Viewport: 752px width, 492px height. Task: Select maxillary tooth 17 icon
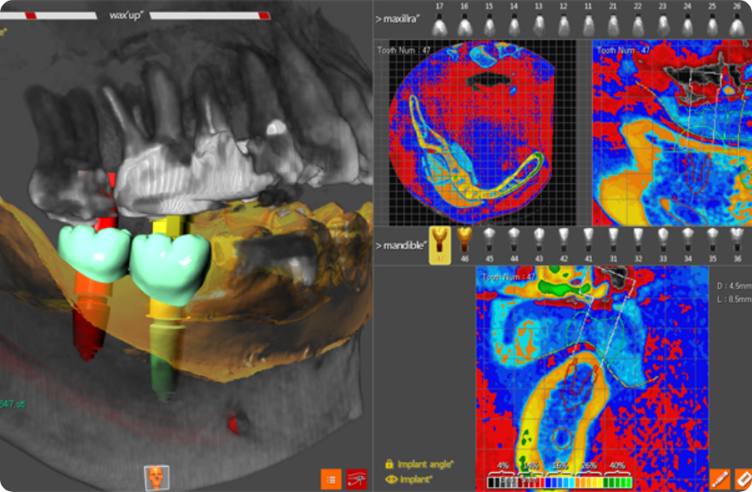click(x=439, y=25)
